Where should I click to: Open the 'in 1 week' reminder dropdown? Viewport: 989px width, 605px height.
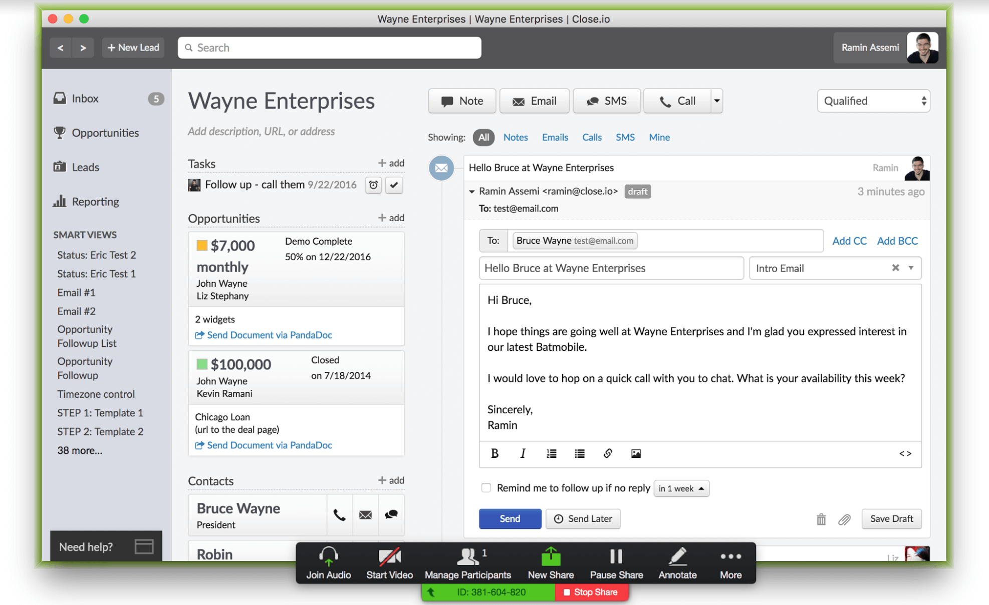click(x=681, y=488)
